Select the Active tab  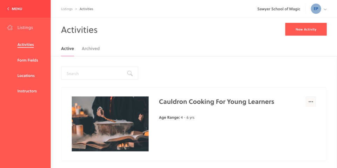pyautogui.click(x=67, y=49)
